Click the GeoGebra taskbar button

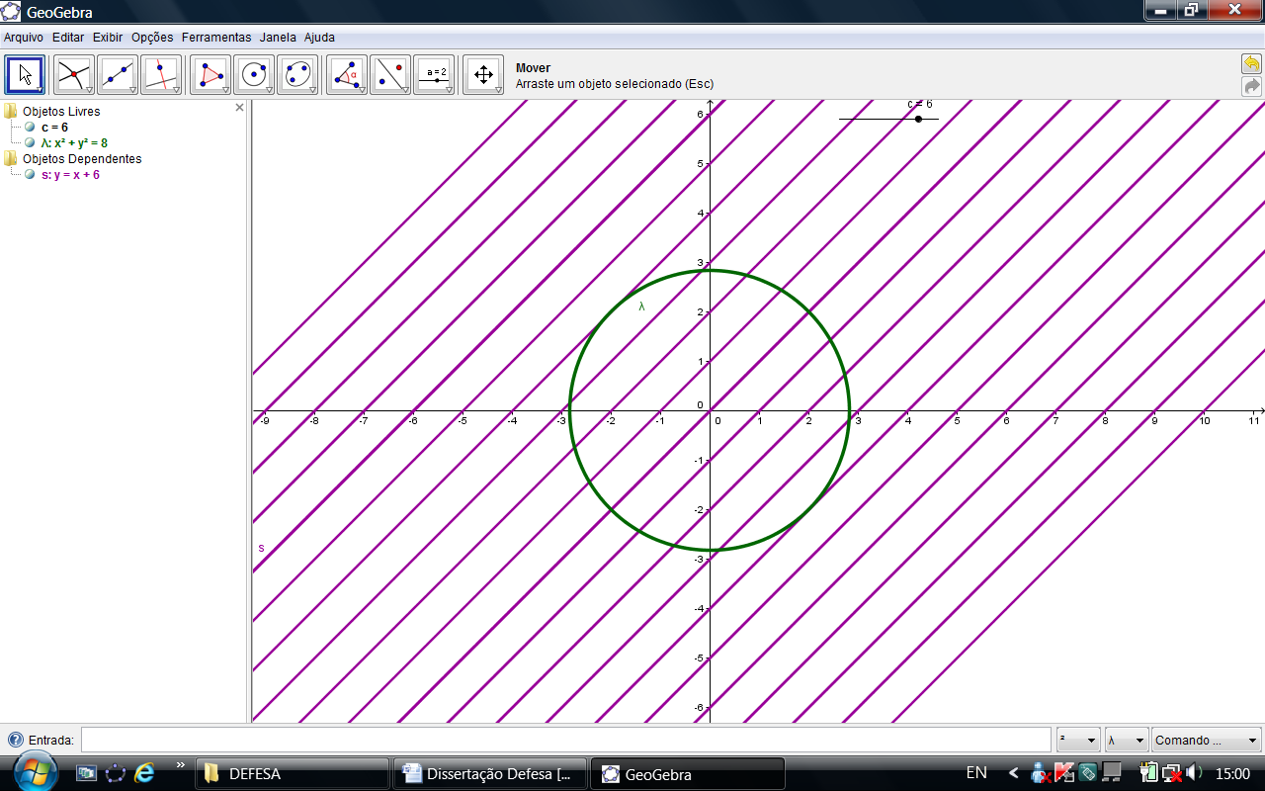(688, 774)
